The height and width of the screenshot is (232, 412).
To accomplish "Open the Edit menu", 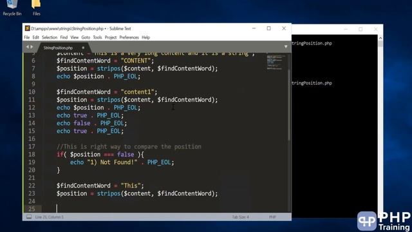I will point(36,37).
